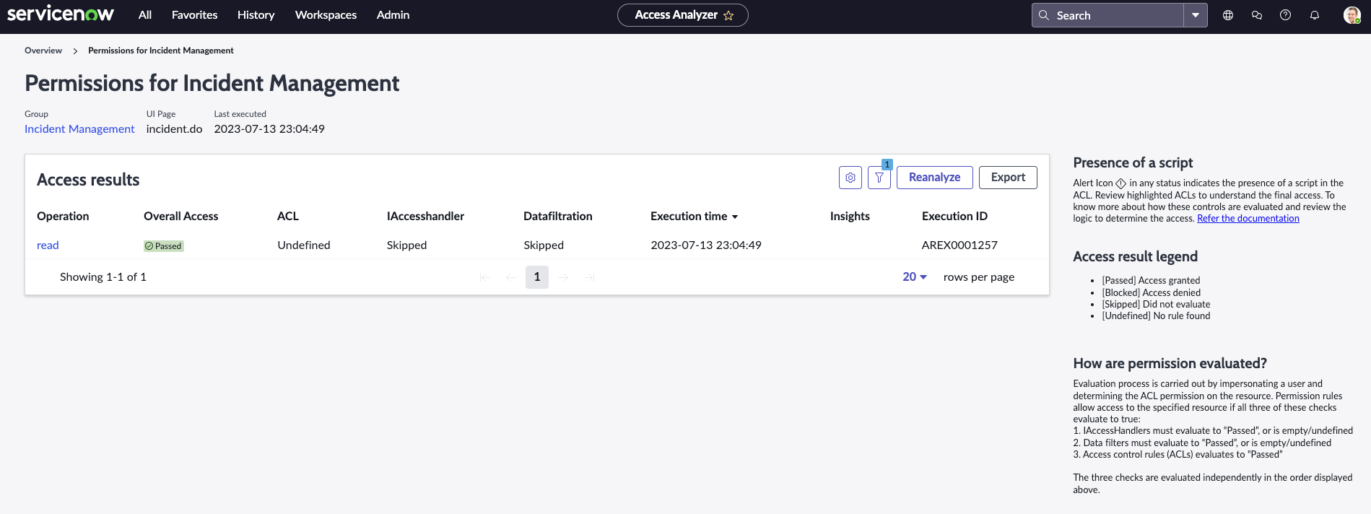Screen dimensions: 1371x514
Task: Click the ACL column header
Action: click(288, 216)
